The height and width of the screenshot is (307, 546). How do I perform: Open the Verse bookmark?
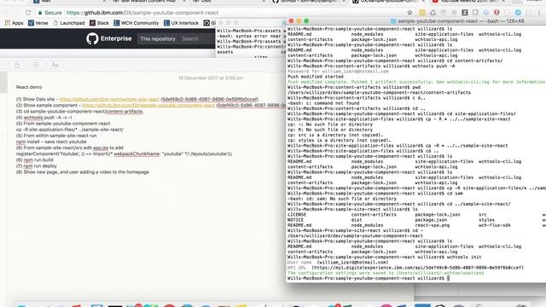(x=38, y=23)
